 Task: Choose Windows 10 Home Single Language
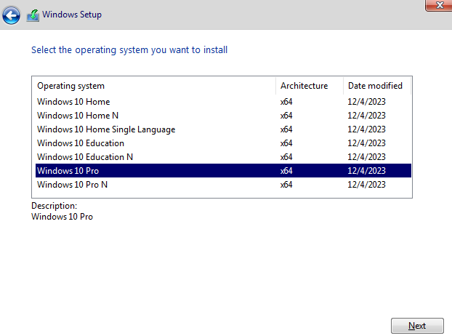[223, 129]
